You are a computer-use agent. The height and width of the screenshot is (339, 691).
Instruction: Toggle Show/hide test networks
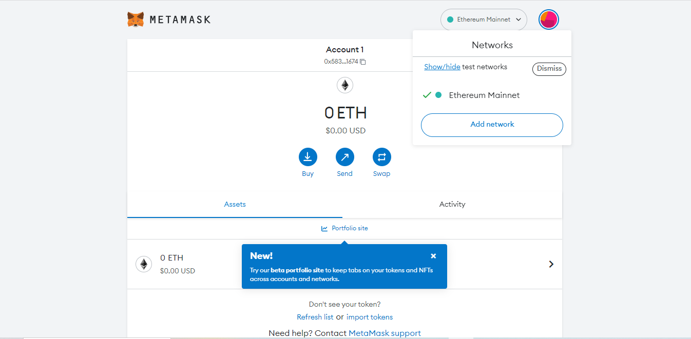click(442, 67)
